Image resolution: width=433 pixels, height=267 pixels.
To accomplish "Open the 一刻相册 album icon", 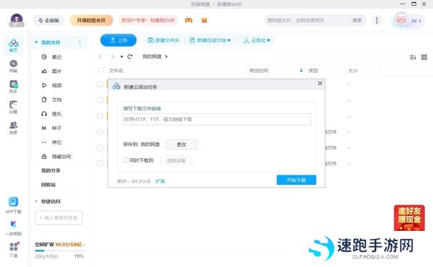I will tap(13, 227).
